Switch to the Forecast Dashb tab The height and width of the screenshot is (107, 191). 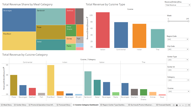tap(163, 105)
